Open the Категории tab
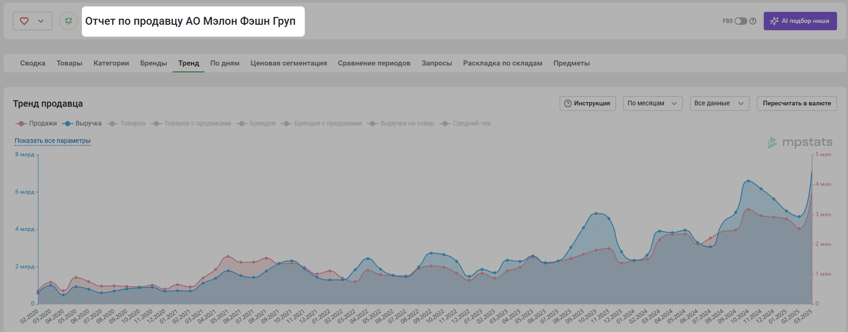848x332 pixels. click(111, 63)
